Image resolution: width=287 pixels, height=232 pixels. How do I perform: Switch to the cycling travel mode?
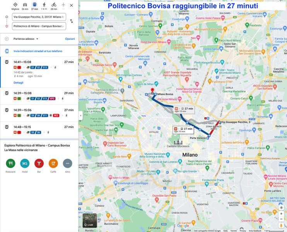tap(54, 5)
